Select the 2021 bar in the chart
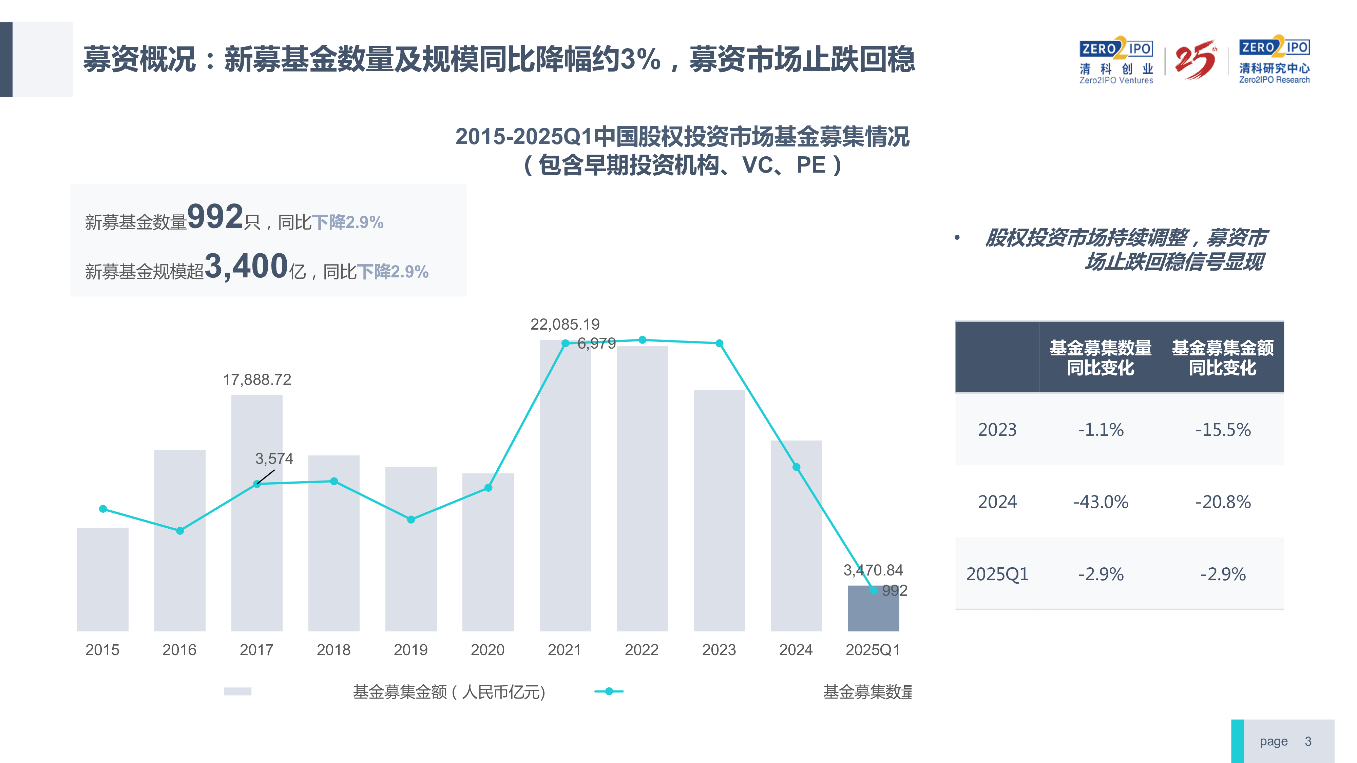1357x763 pixels. (x=565, y=486)
